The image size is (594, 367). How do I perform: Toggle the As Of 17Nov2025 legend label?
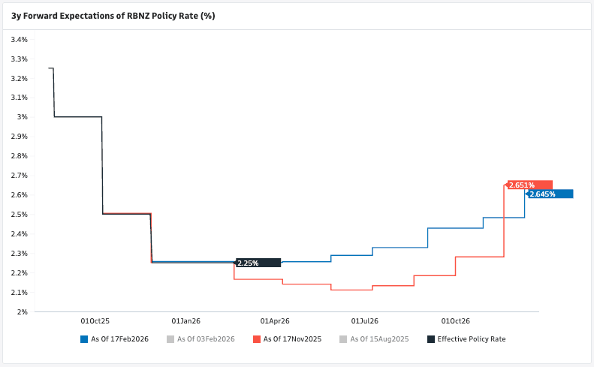(x=292, y=339)
